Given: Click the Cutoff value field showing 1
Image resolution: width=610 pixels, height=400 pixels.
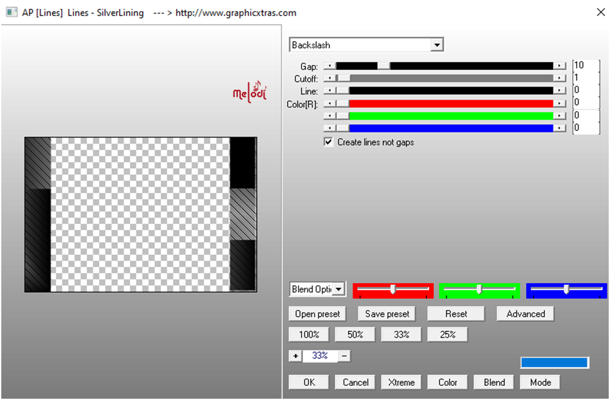Looking at the screenshot, I should [586, 78].
